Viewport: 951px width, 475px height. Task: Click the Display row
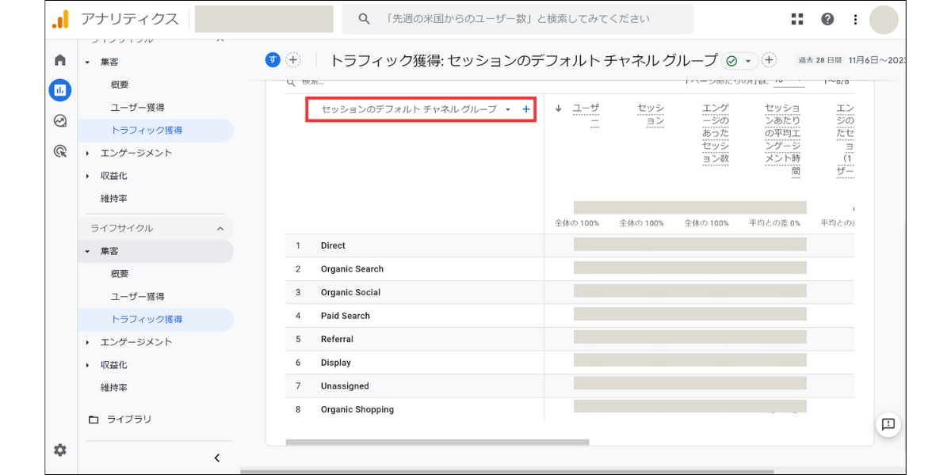point(570,363)
